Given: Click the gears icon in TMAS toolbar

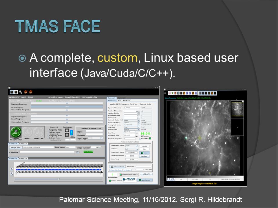Looking at the screenshot, I should 21,92.
